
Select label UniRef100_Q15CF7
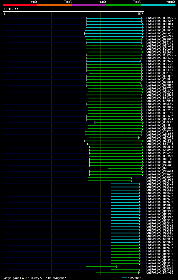[160, 254]
